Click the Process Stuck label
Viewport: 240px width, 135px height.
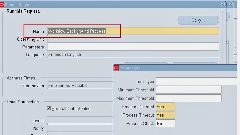140,123
